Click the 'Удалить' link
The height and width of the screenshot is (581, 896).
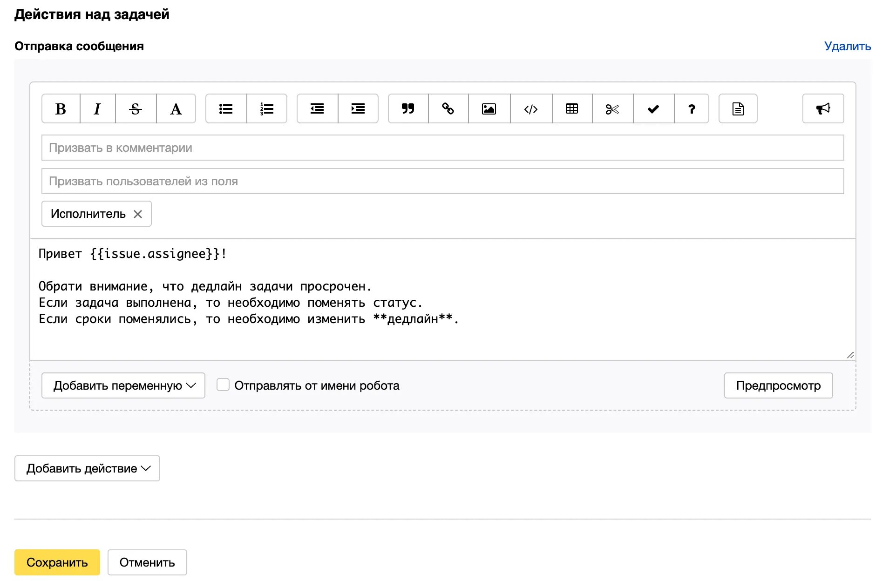pyautogui.click(x=847, y=46)
